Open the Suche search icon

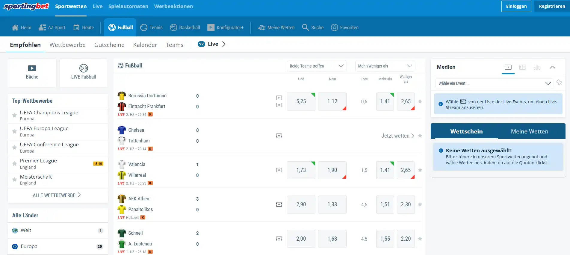[305, 27]
